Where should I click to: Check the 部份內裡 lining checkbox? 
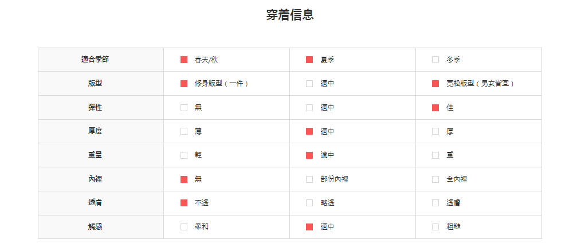click(x=309, y=179)
